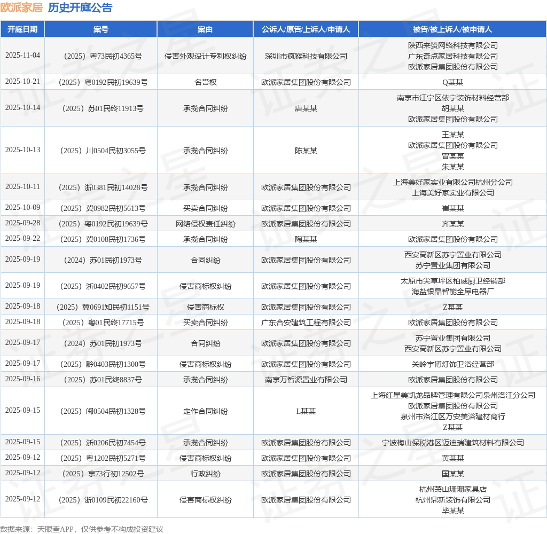This screenshot has height=534, width=547.
Task: Click defendant 太原市尖草坪区柏威厨卫经销部
Action: 453,281
